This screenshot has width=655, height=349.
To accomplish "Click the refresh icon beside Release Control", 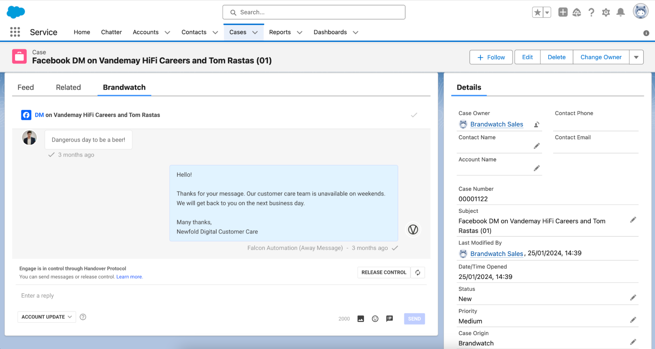I will pyautogui.click(x=418, y=272).
